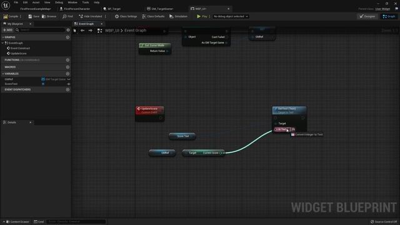400x225 pixels.
Task: Switch to BP_Target tab
Action: pos(112,9)
